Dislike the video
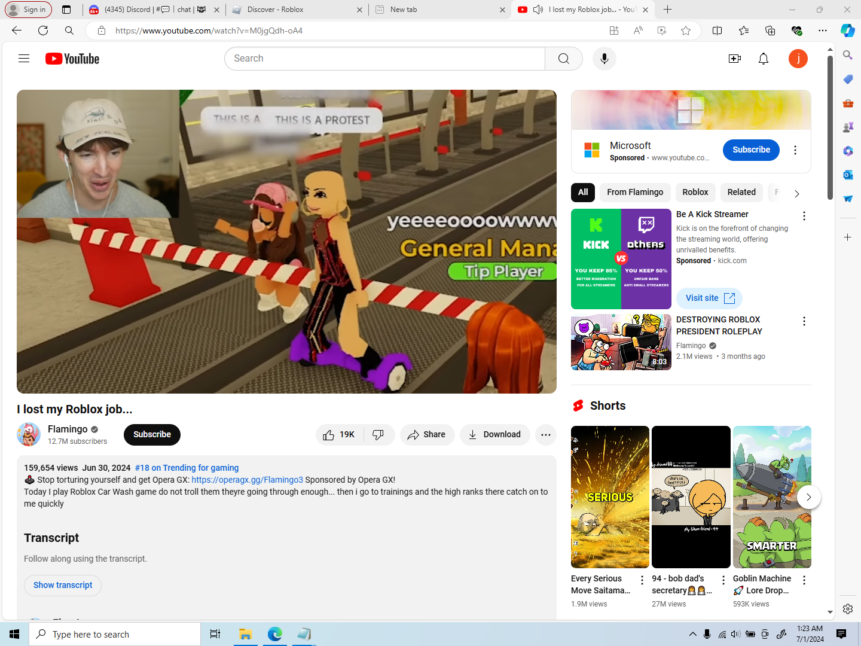Image resolution: width=861 pixels, height=646 pixels. [379, 435]
